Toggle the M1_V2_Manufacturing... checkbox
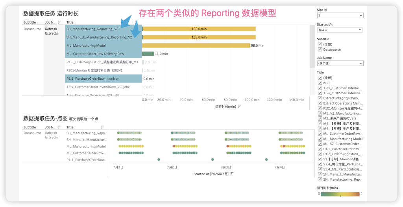Image resolution: width=403 pixels, height=207 pixels. [x=320, y=114]
